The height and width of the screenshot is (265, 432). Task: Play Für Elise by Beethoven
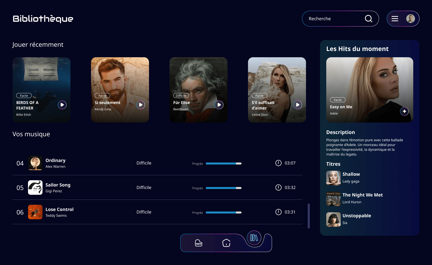point(219,105)
